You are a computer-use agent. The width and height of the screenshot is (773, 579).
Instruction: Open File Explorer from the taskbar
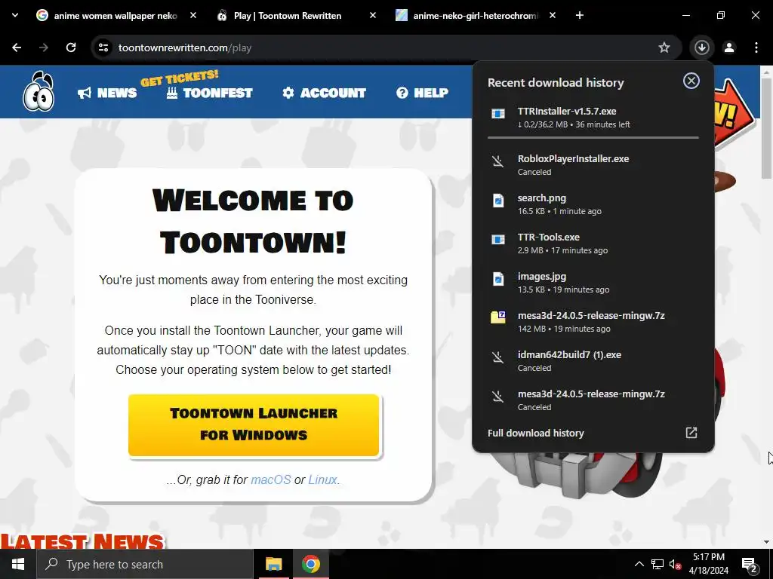click(x=273, y=564)
